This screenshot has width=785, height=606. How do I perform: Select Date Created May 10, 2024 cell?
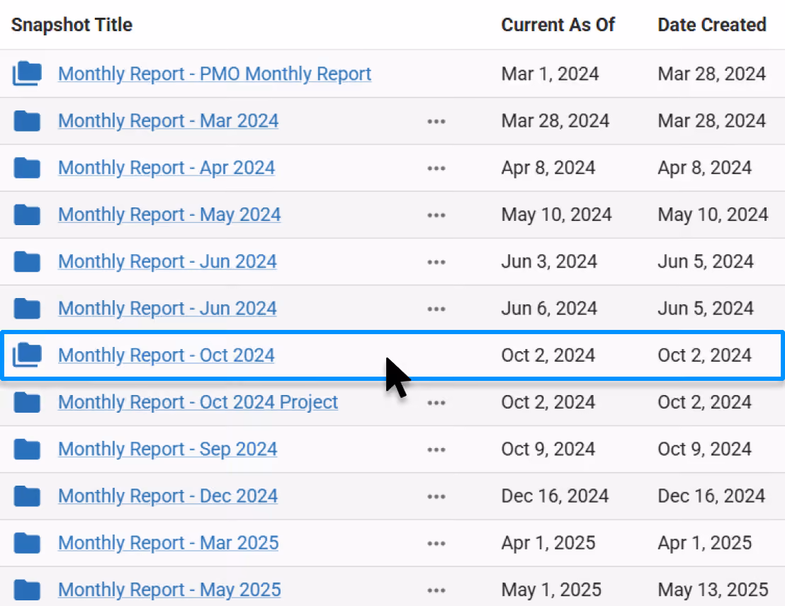click(x=713, y=215)
